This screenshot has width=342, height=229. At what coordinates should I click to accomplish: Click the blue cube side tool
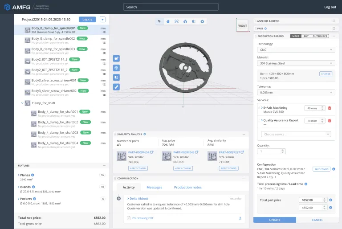(x=116, y=68)
